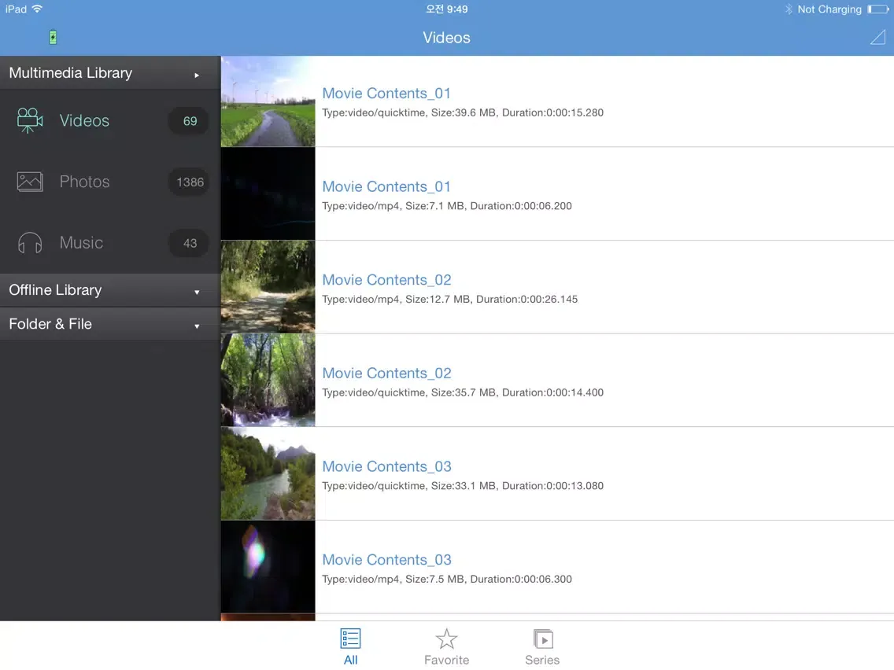
Task: Tap the 43 music count badge
Action: click(190, 243)
